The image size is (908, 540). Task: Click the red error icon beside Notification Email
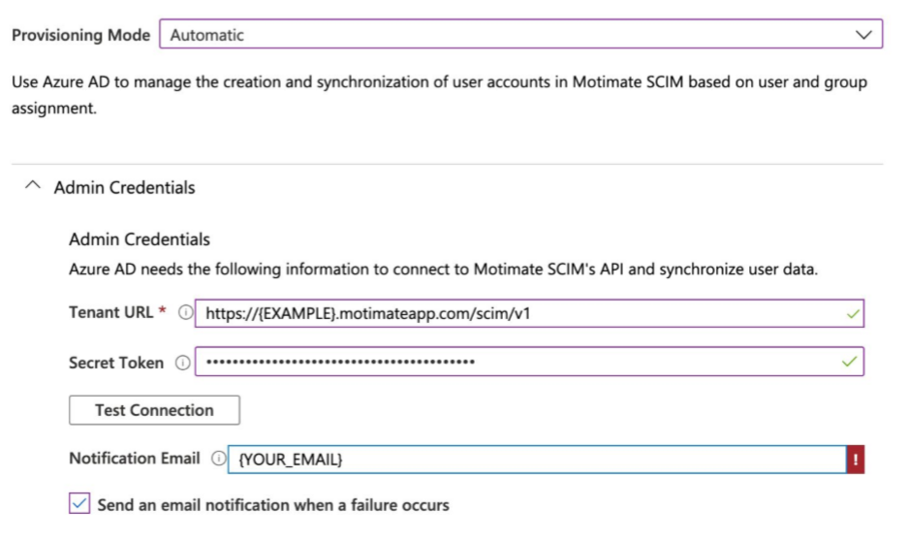tap(856, 460)
